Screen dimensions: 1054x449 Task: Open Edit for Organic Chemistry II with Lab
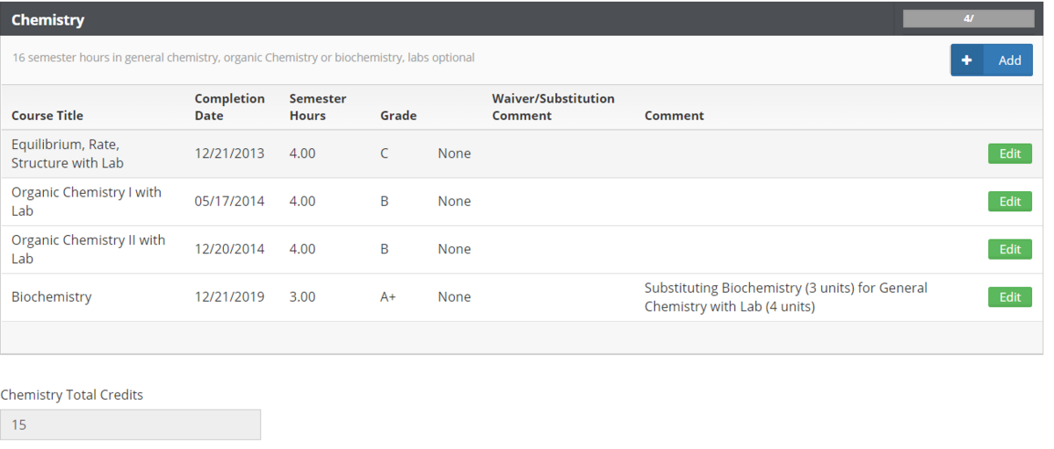click(x=1009, y=249)
